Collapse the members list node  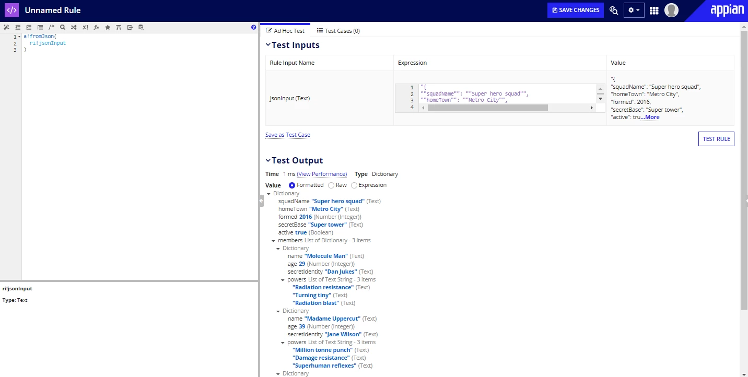tap(273, 241)
